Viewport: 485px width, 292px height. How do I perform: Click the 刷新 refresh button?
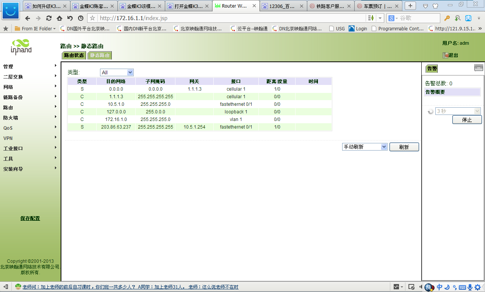coord(404,147)
